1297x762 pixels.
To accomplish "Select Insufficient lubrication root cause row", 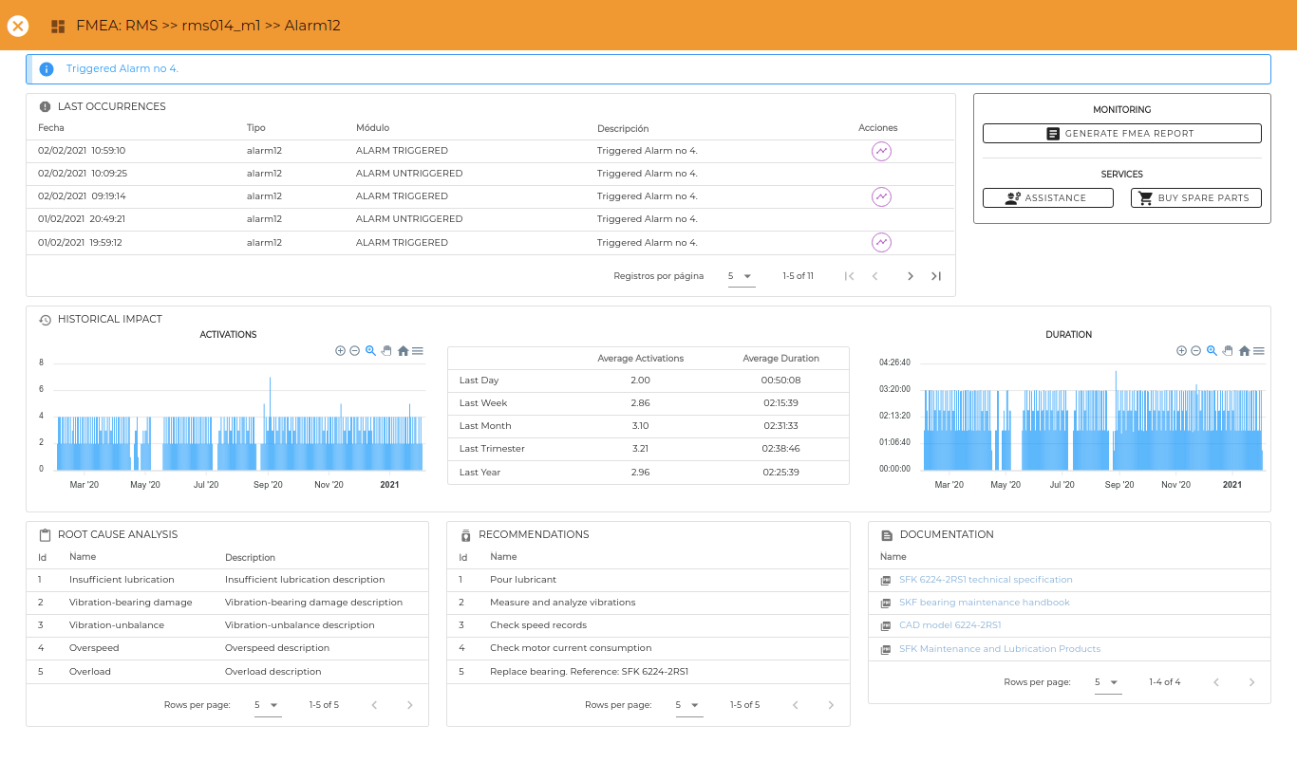I will [227, 580].
